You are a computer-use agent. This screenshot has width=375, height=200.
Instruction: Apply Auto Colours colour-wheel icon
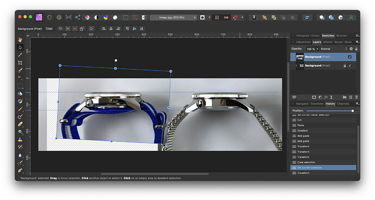(106, 17)
